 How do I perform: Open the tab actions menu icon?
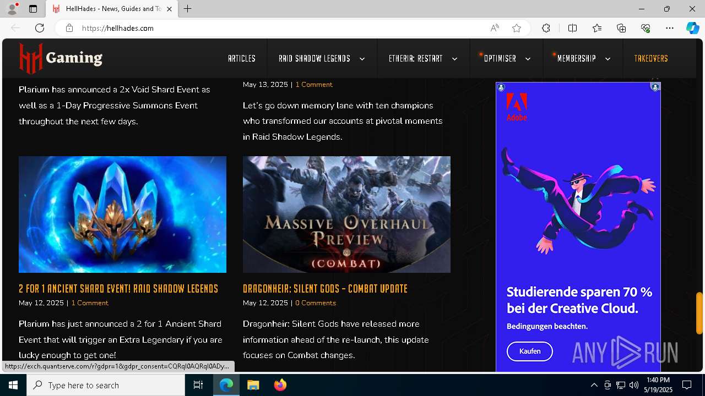[33, 9]
